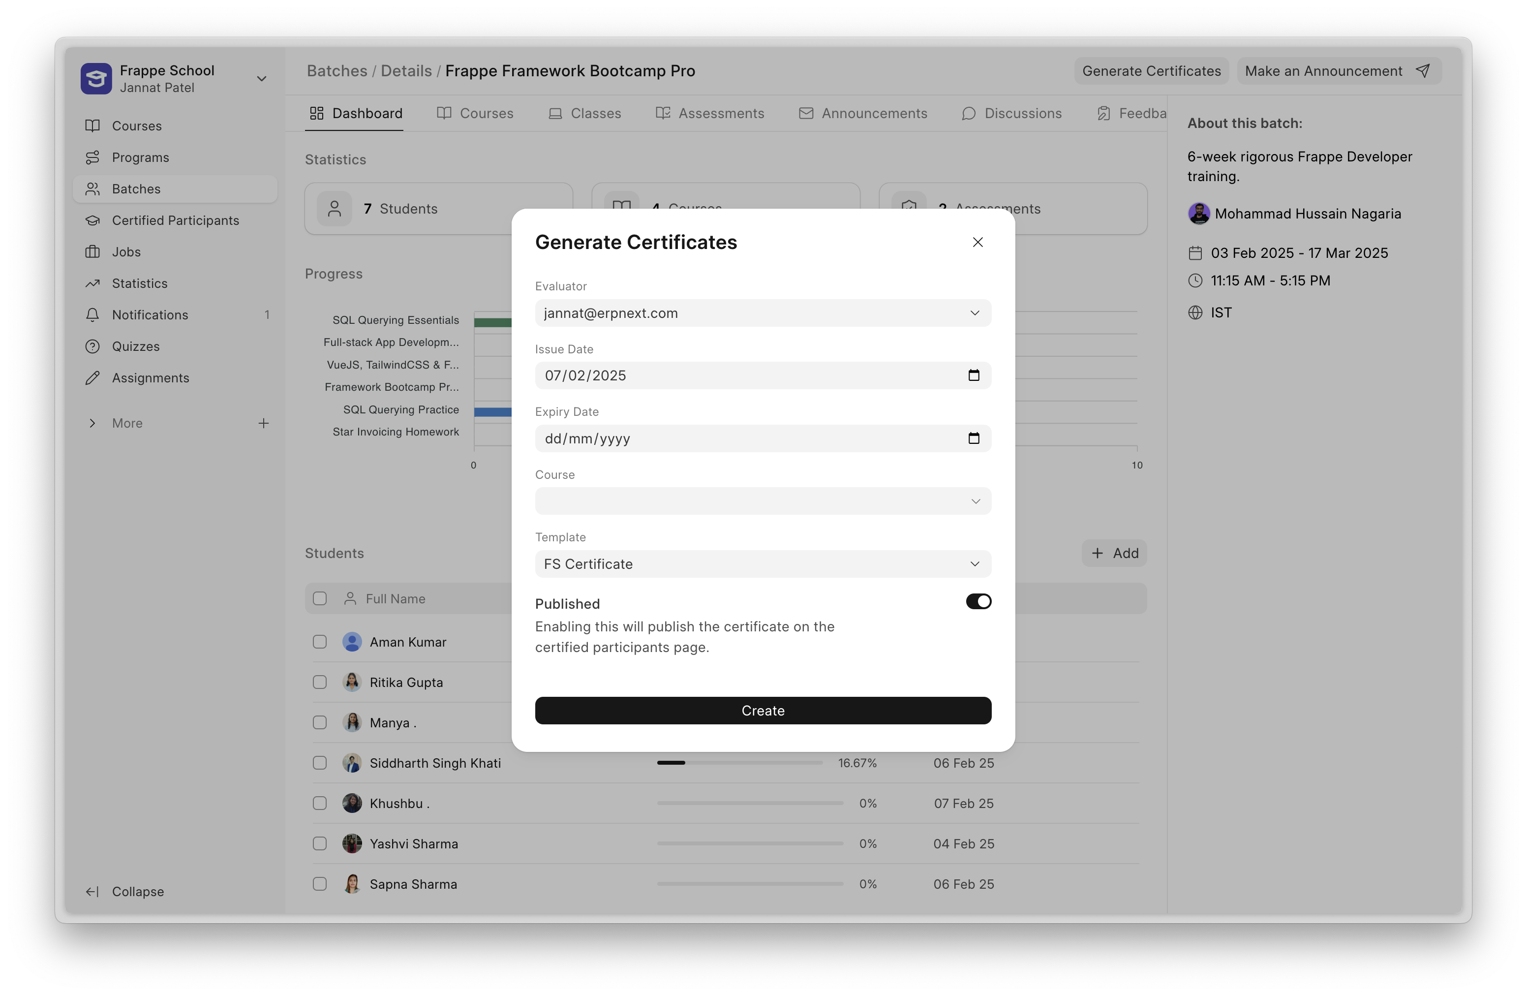Click the Certified Participants graduation cap icon
This screenshot has width=1527, height=996.
click(x=92, y=220)
